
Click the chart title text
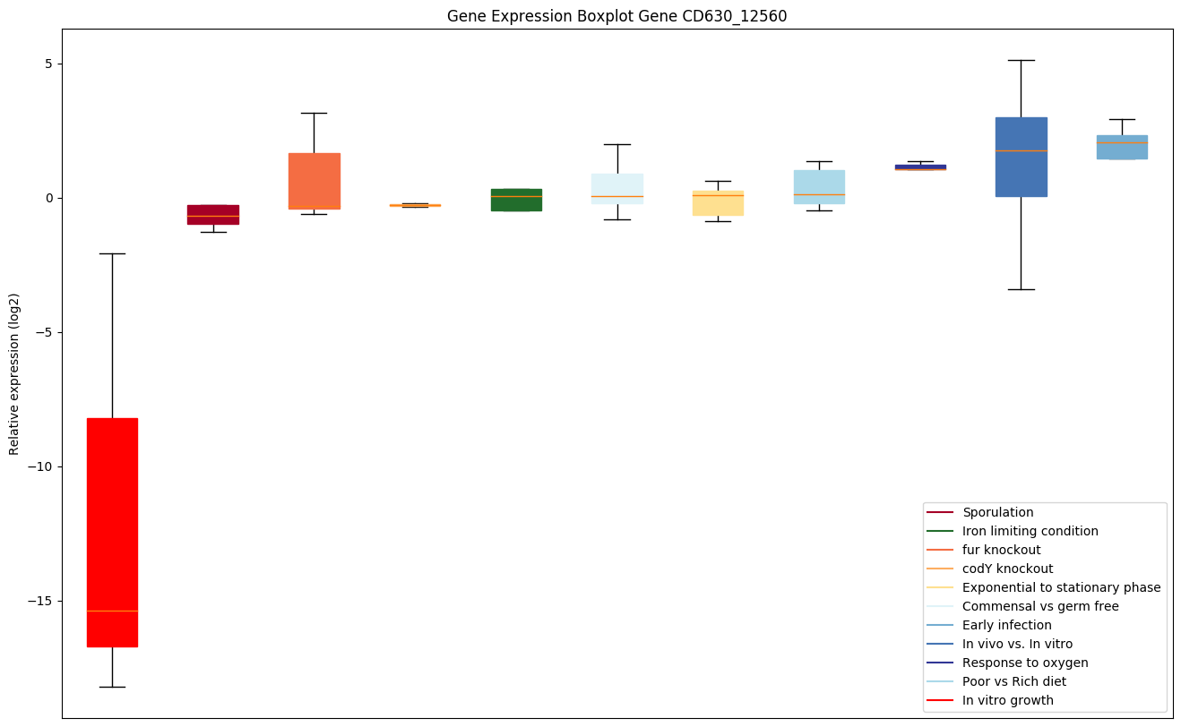[x=616, y=16]
